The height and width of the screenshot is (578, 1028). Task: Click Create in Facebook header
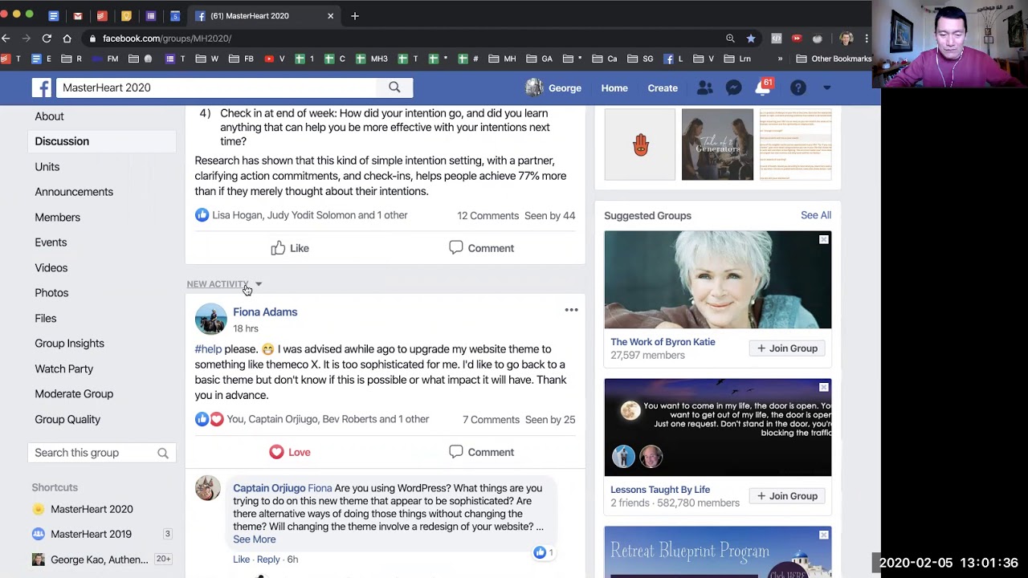point(663,88)
